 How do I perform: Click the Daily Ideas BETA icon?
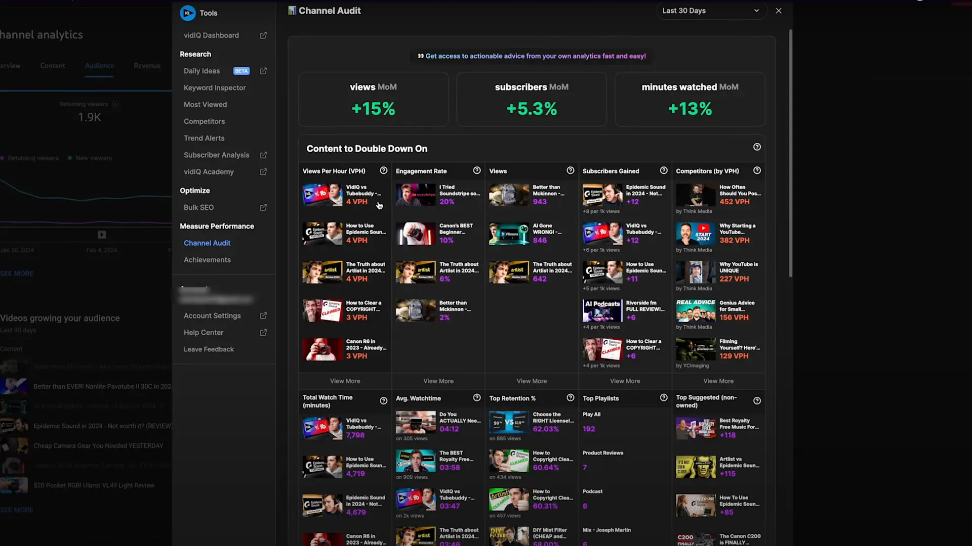tap(240, 71)
